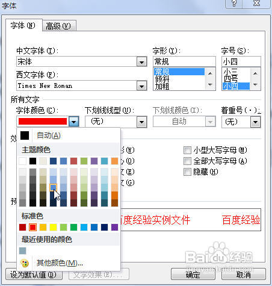Pick the dark blue theme color swatch
This screenshot has height=286, width=272.
[53, 161]
